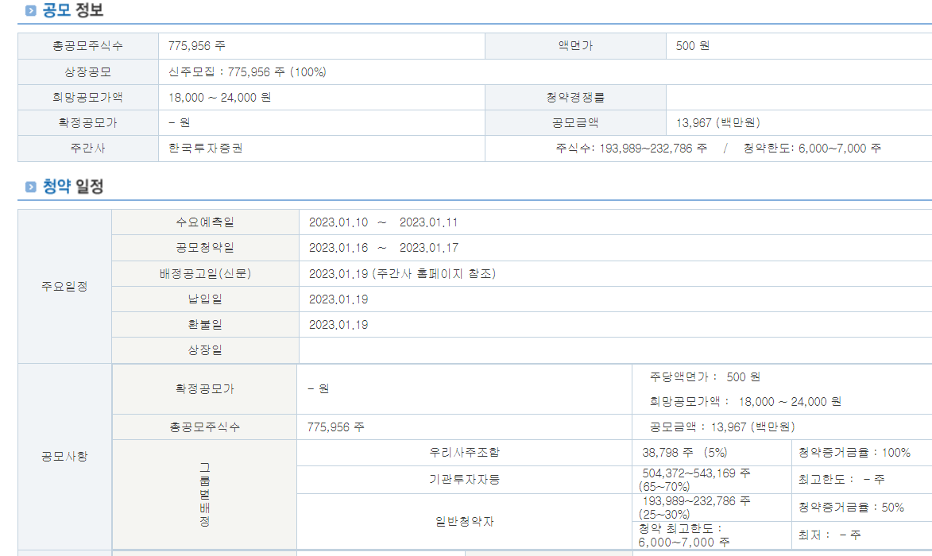Click end date '2023.01.11' in 수요예측일 row
932x556 pixels.
click(428, 222)
